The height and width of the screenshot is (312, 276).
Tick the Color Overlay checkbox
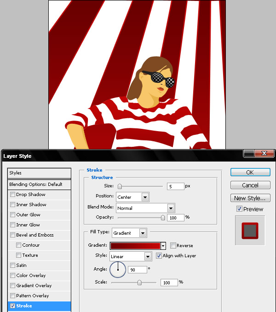[12, 276]
